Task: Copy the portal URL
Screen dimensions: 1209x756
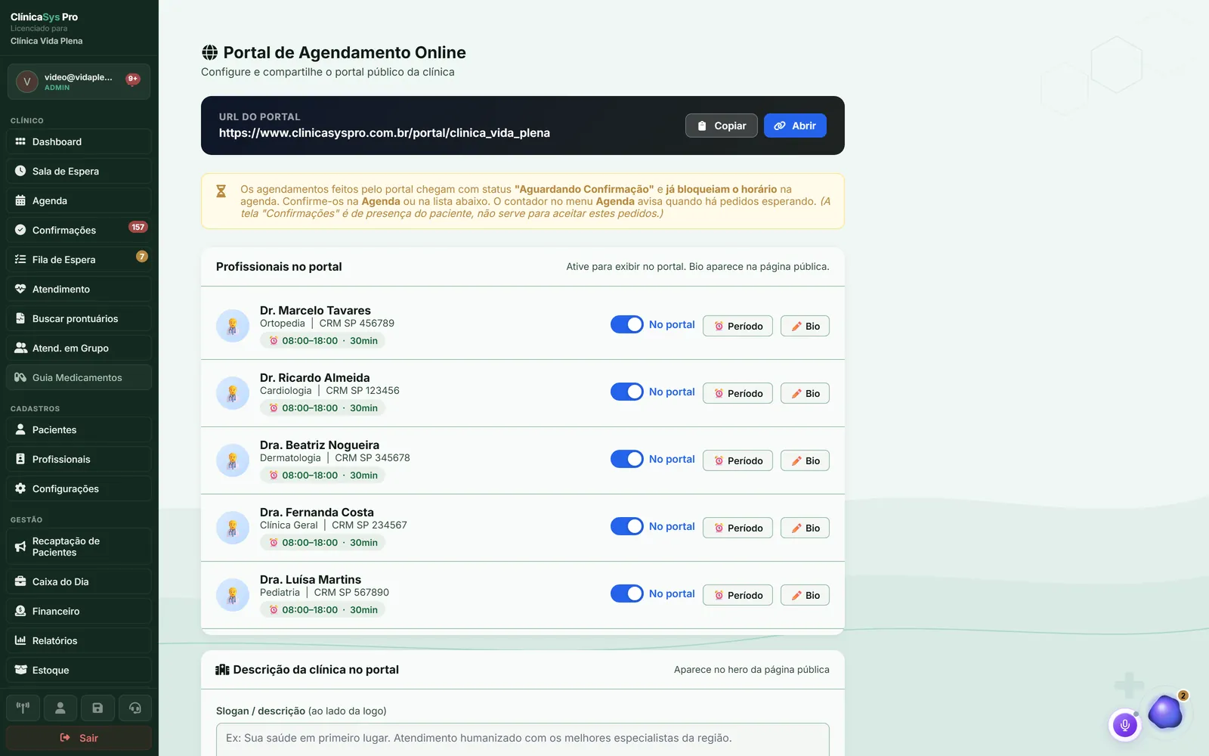Action: point(722,125)
